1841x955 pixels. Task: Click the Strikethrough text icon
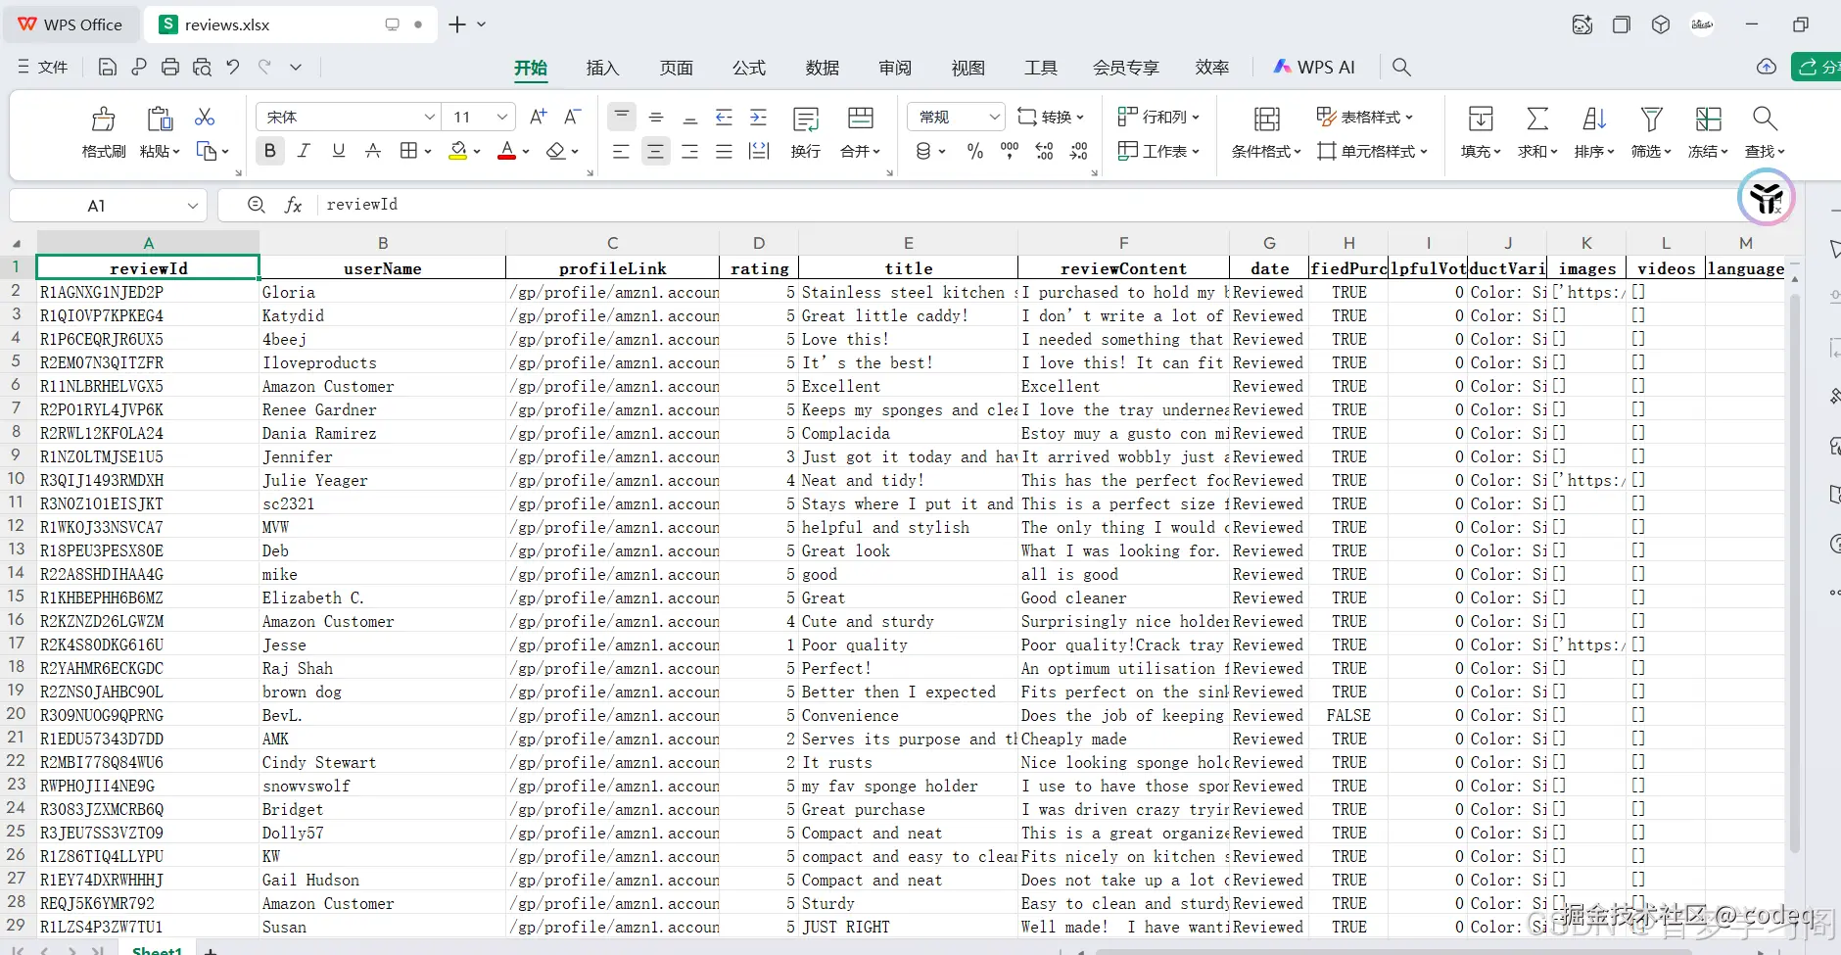373,151
